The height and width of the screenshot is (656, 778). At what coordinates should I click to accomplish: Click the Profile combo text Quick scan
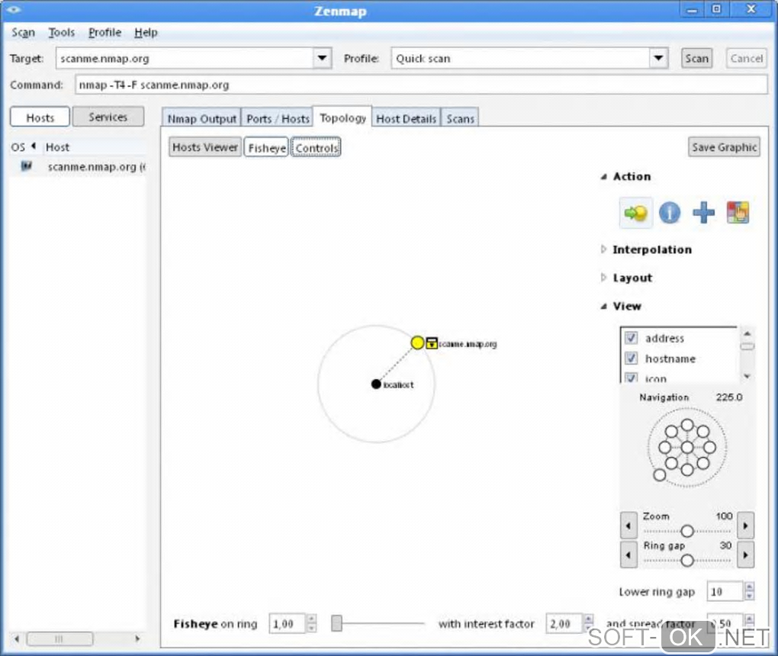point(423,59)
